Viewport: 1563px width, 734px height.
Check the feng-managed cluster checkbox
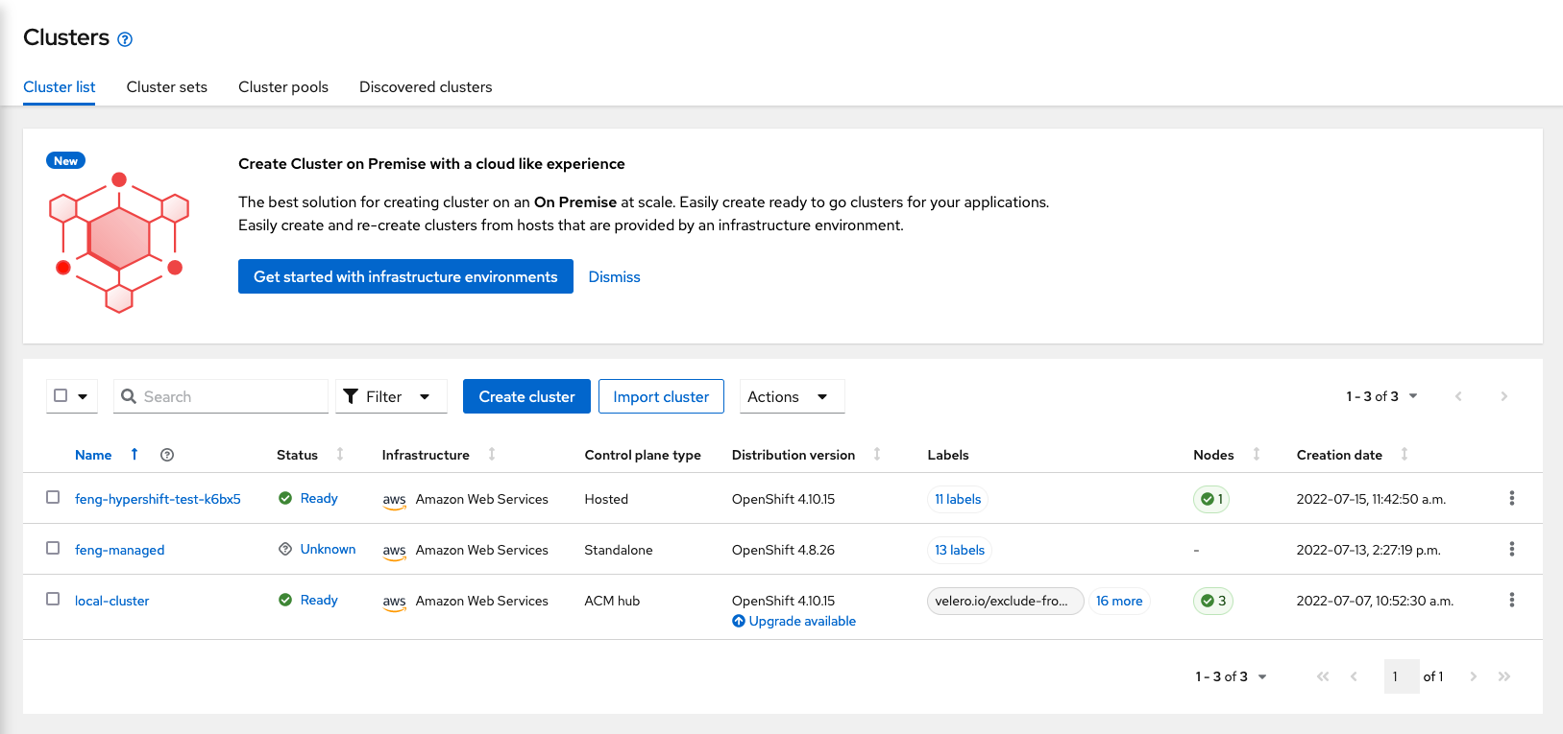coord(53,548)
